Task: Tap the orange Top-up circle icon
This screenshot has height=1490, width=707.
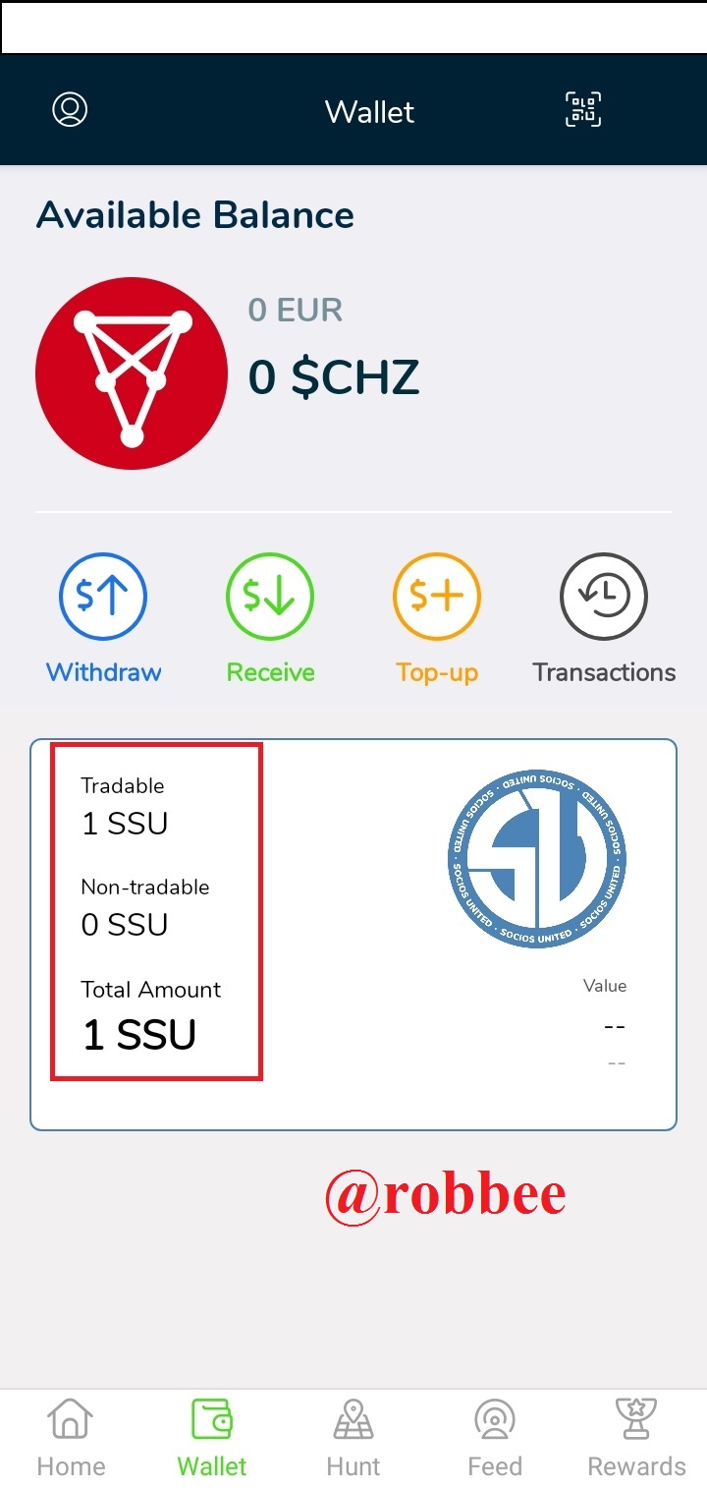Action: [437, 597]
